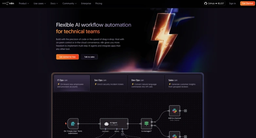Click the n8n logo
This screenshot has height=138, width=256.
point(8,3)
